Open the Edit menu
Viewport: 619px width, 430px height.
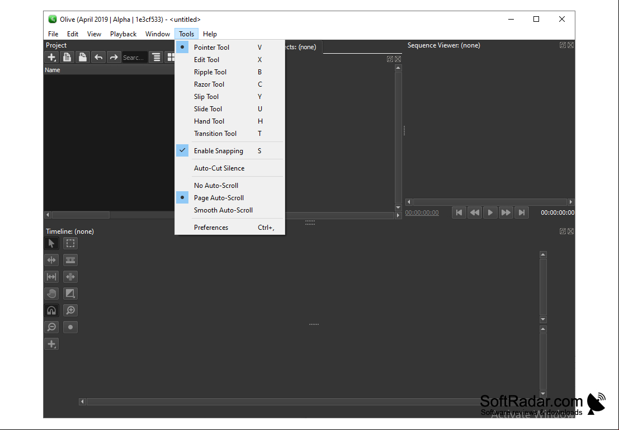(x=73, y=34)
